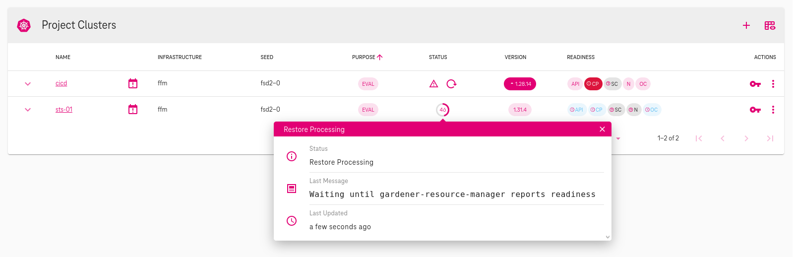Image resolution: width=793 pixels, height=257 pixels.
Task: Open the cicd cluster link
Action: click(61, 83)
